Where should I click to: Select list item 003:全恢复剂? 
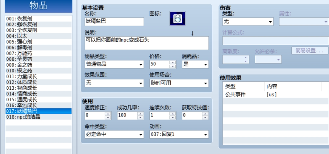pos(38,30)
